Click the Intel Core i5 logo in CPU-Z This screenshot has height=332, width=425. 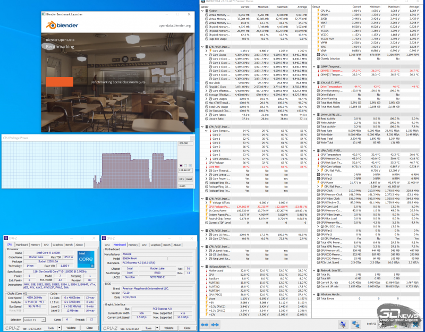click(x=86, y=259)
